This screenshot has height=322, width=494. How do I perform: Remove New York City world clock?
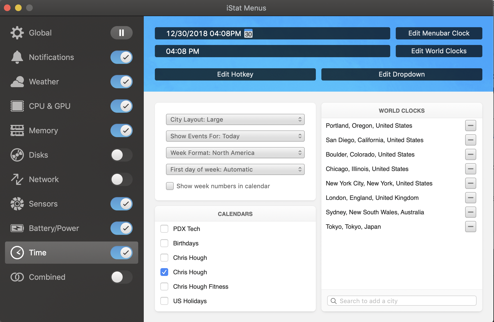click(471, 183)
